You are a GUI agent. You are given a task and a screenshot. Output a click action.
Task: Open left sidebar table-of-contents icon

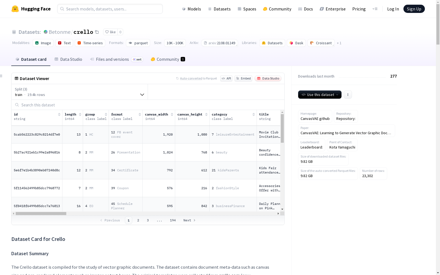coord(1,76)
